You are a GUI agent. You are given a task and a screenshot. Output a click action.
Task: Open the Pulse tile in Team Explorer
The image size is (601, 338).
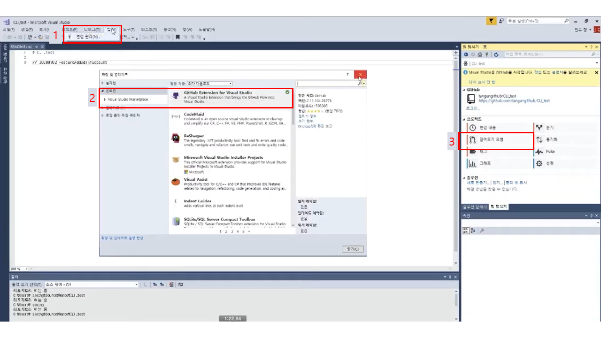point(566,152)
